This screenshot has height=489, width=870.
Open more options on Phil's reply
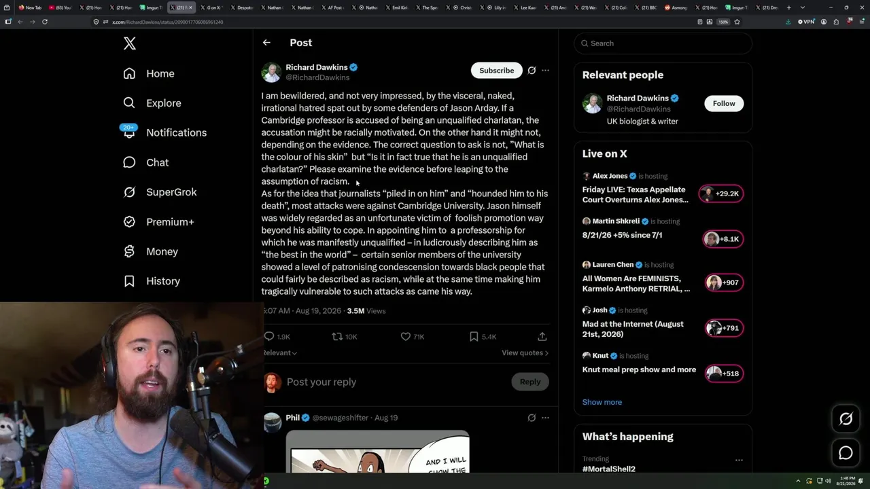tap(545, 418)
